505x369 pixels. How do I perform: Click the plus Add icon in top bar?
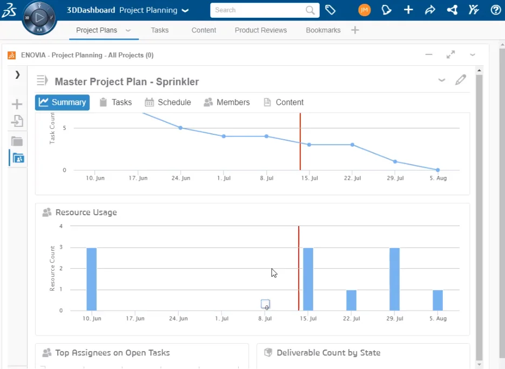pyautogui.click(x=408, y=10)
